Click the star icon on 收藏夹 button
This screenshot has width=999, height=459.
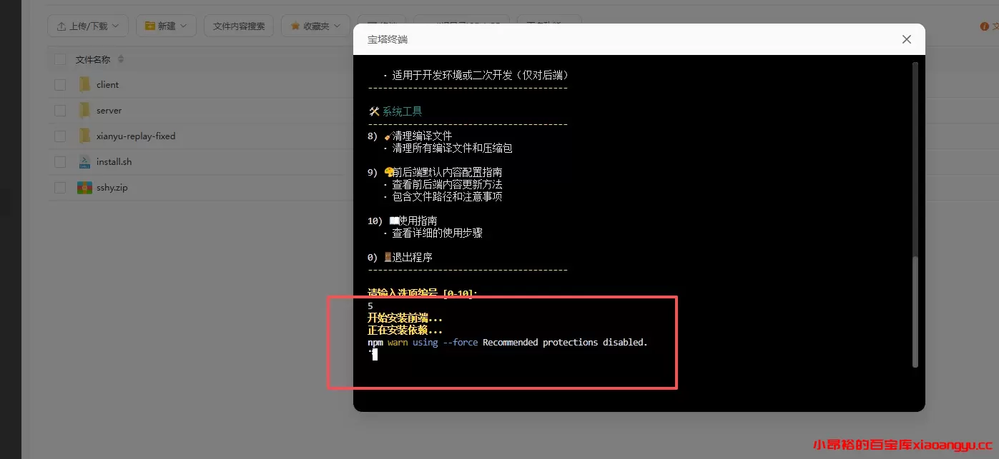coord(295,25)
